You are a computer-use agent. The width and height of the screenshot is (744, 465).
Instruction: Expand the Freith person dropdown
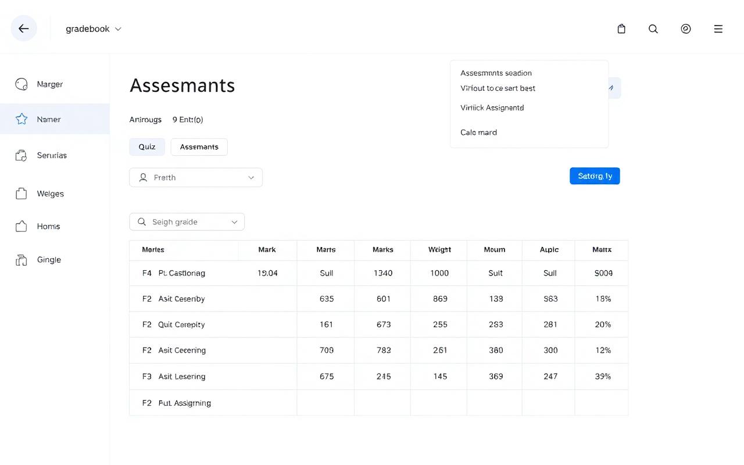click(x=196, y=177)
